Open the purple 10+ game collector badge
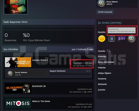139x111 pixels. 122,39
